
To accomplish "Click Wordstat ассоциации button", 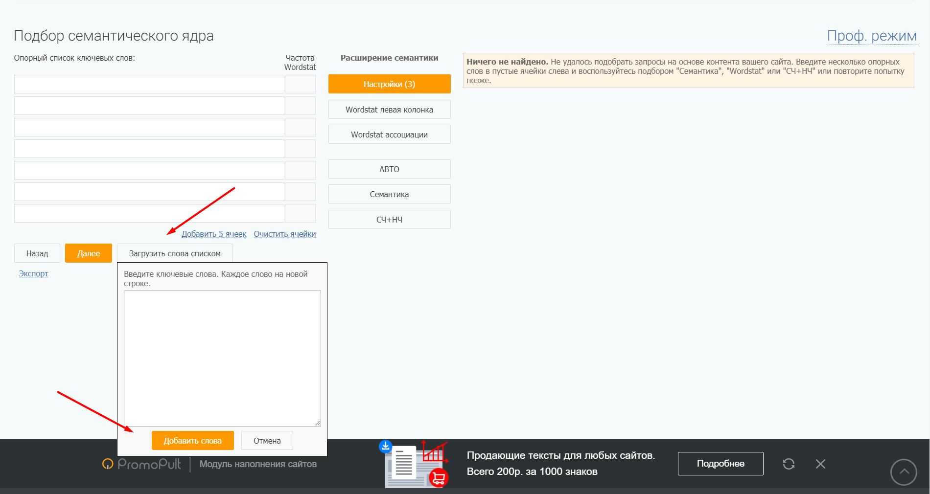I will tap(389, 135).
